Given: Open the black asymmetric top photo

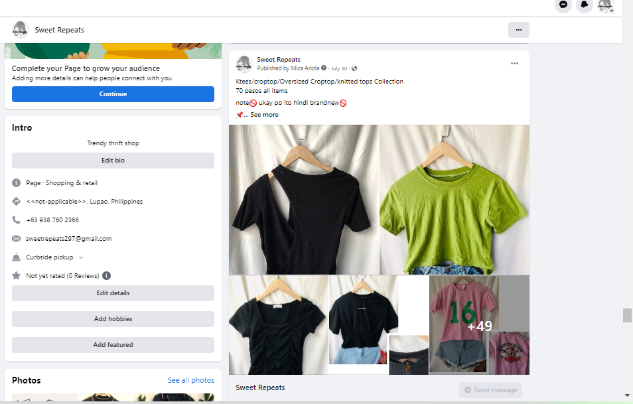Looking at the screenshot, I should coord(304,200).
